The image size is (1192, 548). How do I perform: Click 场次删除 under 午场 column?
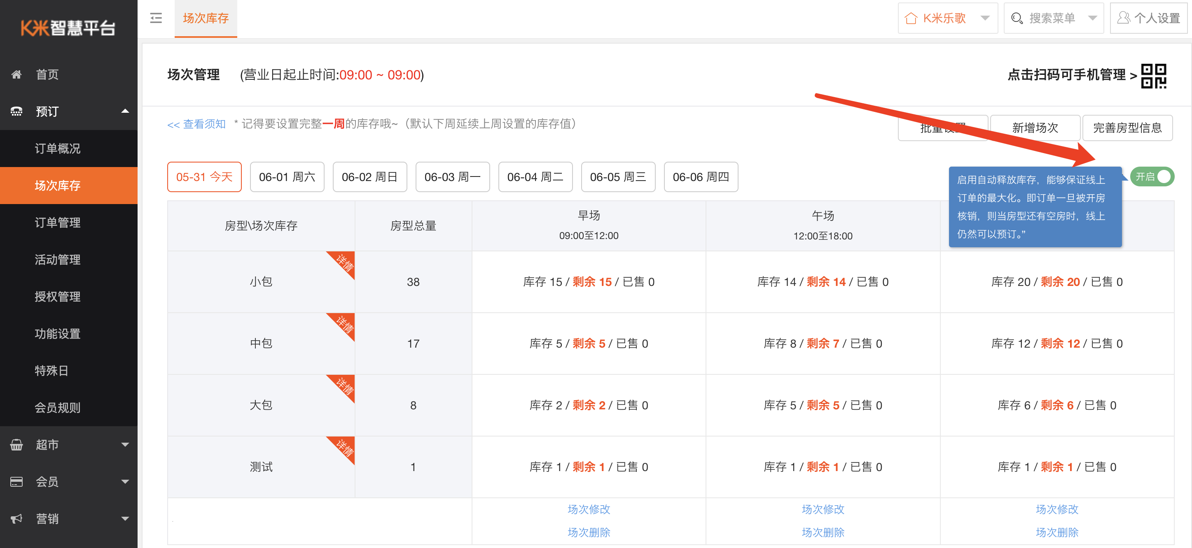point(823,532)
